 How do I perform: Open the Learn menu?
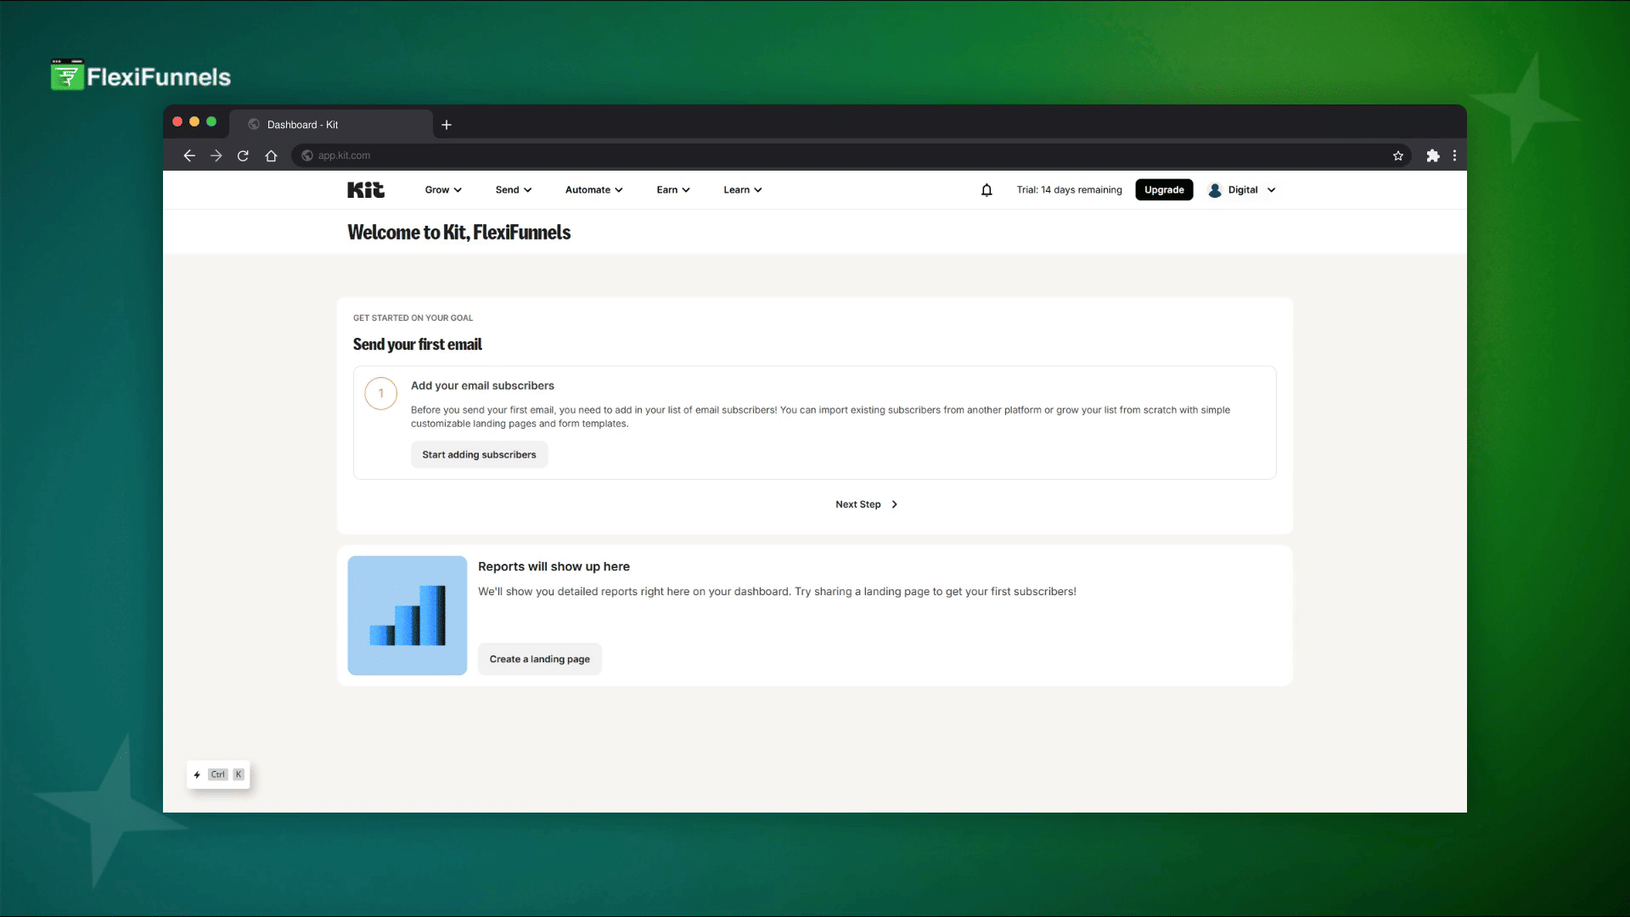(x=743, y=190)
